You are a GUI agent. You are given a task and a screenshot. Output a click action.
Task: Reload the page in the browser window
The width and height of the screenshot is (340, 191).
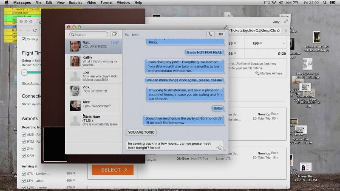35,31
